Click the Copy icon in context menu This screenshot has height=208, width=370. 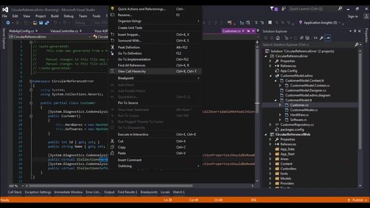(x=112, y=147)
